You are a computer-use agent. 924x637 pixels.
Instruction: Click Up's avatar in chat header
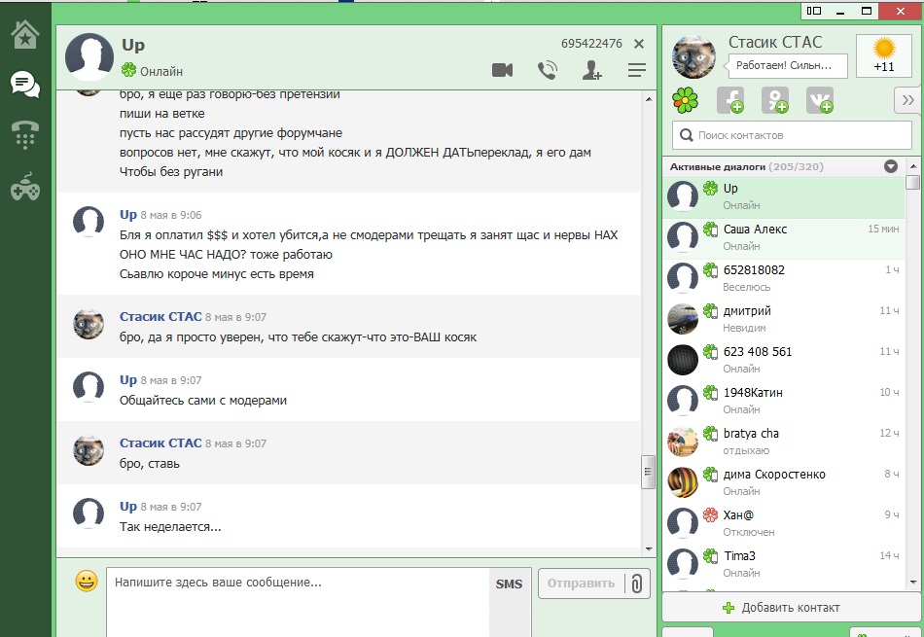89,57
